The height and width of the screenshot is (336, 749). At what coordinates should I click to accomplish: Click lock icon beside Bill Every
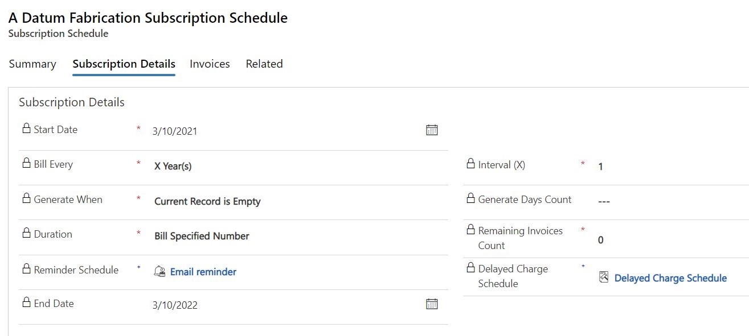pos(26,163)
